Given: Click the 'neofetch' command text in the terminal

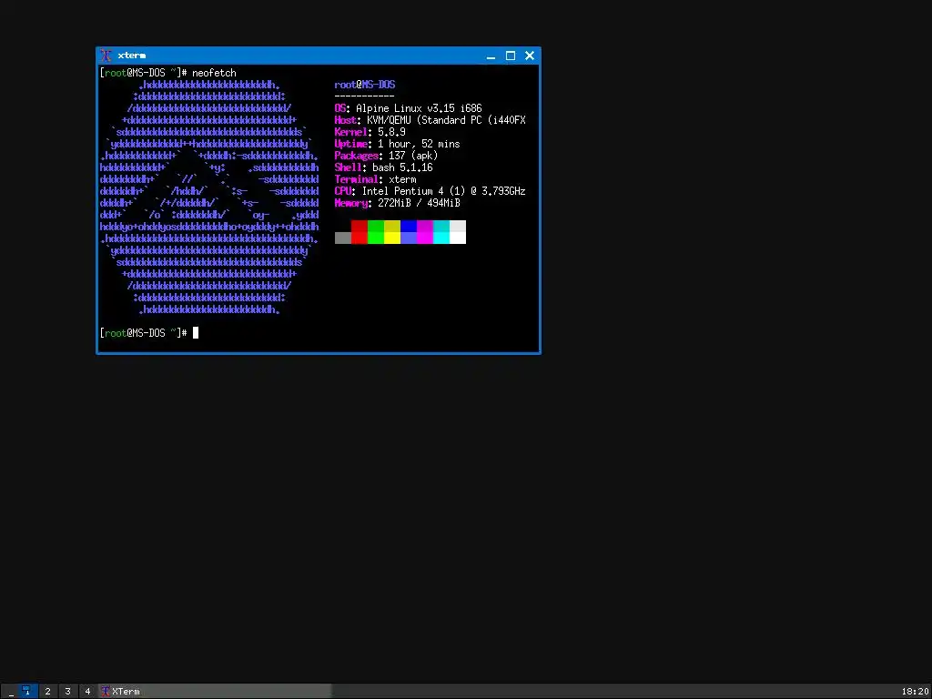Looking at the screenshot, I should 214,73.
